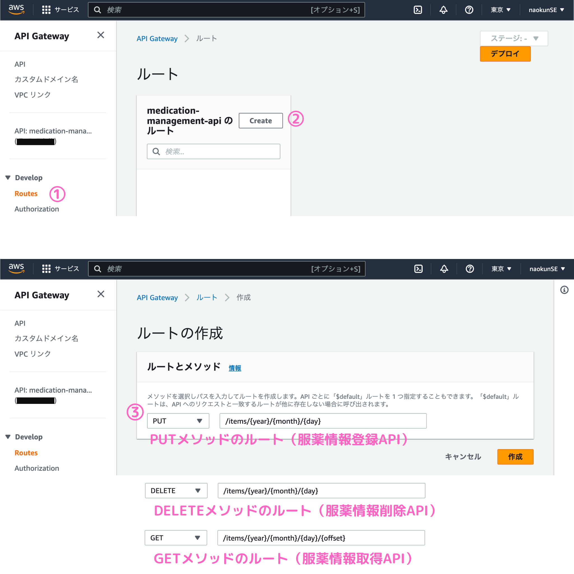Close the API Gateway sidebar in the top console

pyautogui.click(x=101, y=35)
